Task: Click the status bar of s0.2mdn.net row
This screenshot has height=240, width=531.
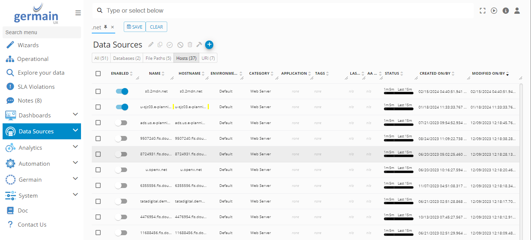Action: (398, 93)
